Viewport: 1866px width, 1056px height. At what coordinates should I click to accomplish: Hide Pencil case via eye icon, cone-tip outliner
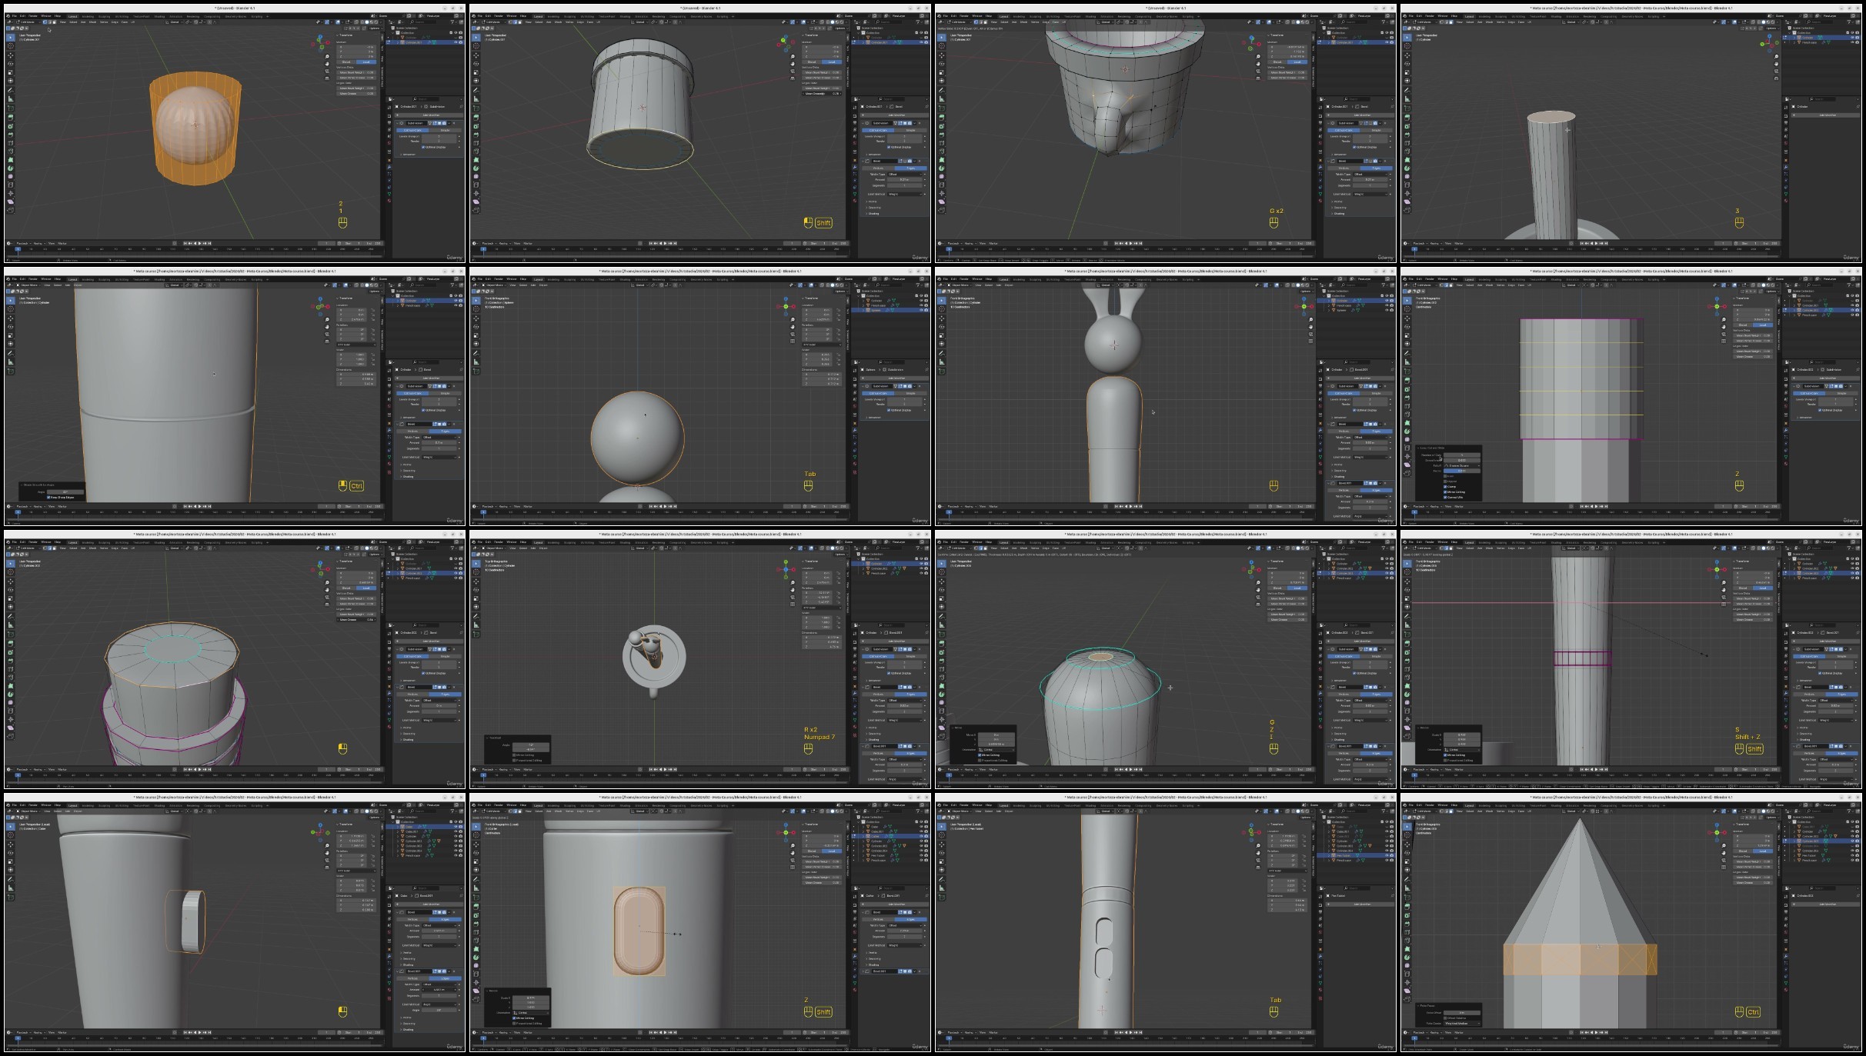(x=1853, y=860)
